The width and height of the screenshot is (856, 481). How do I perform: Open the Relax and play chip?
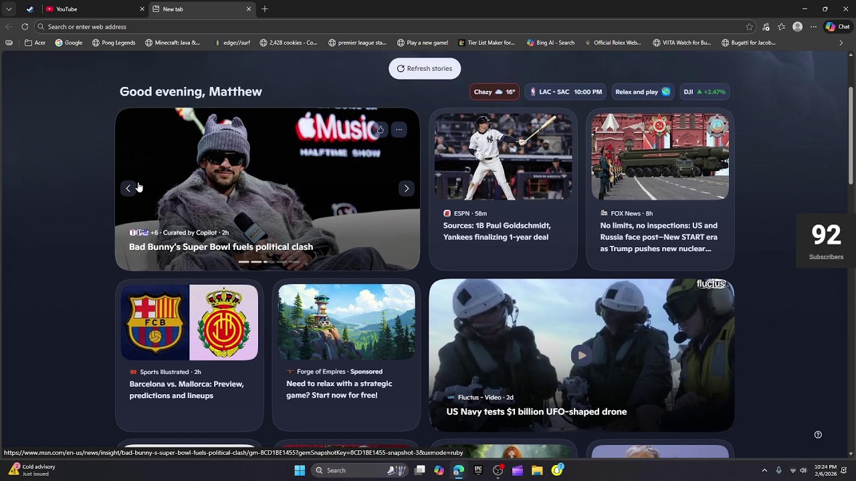[643, 92]
